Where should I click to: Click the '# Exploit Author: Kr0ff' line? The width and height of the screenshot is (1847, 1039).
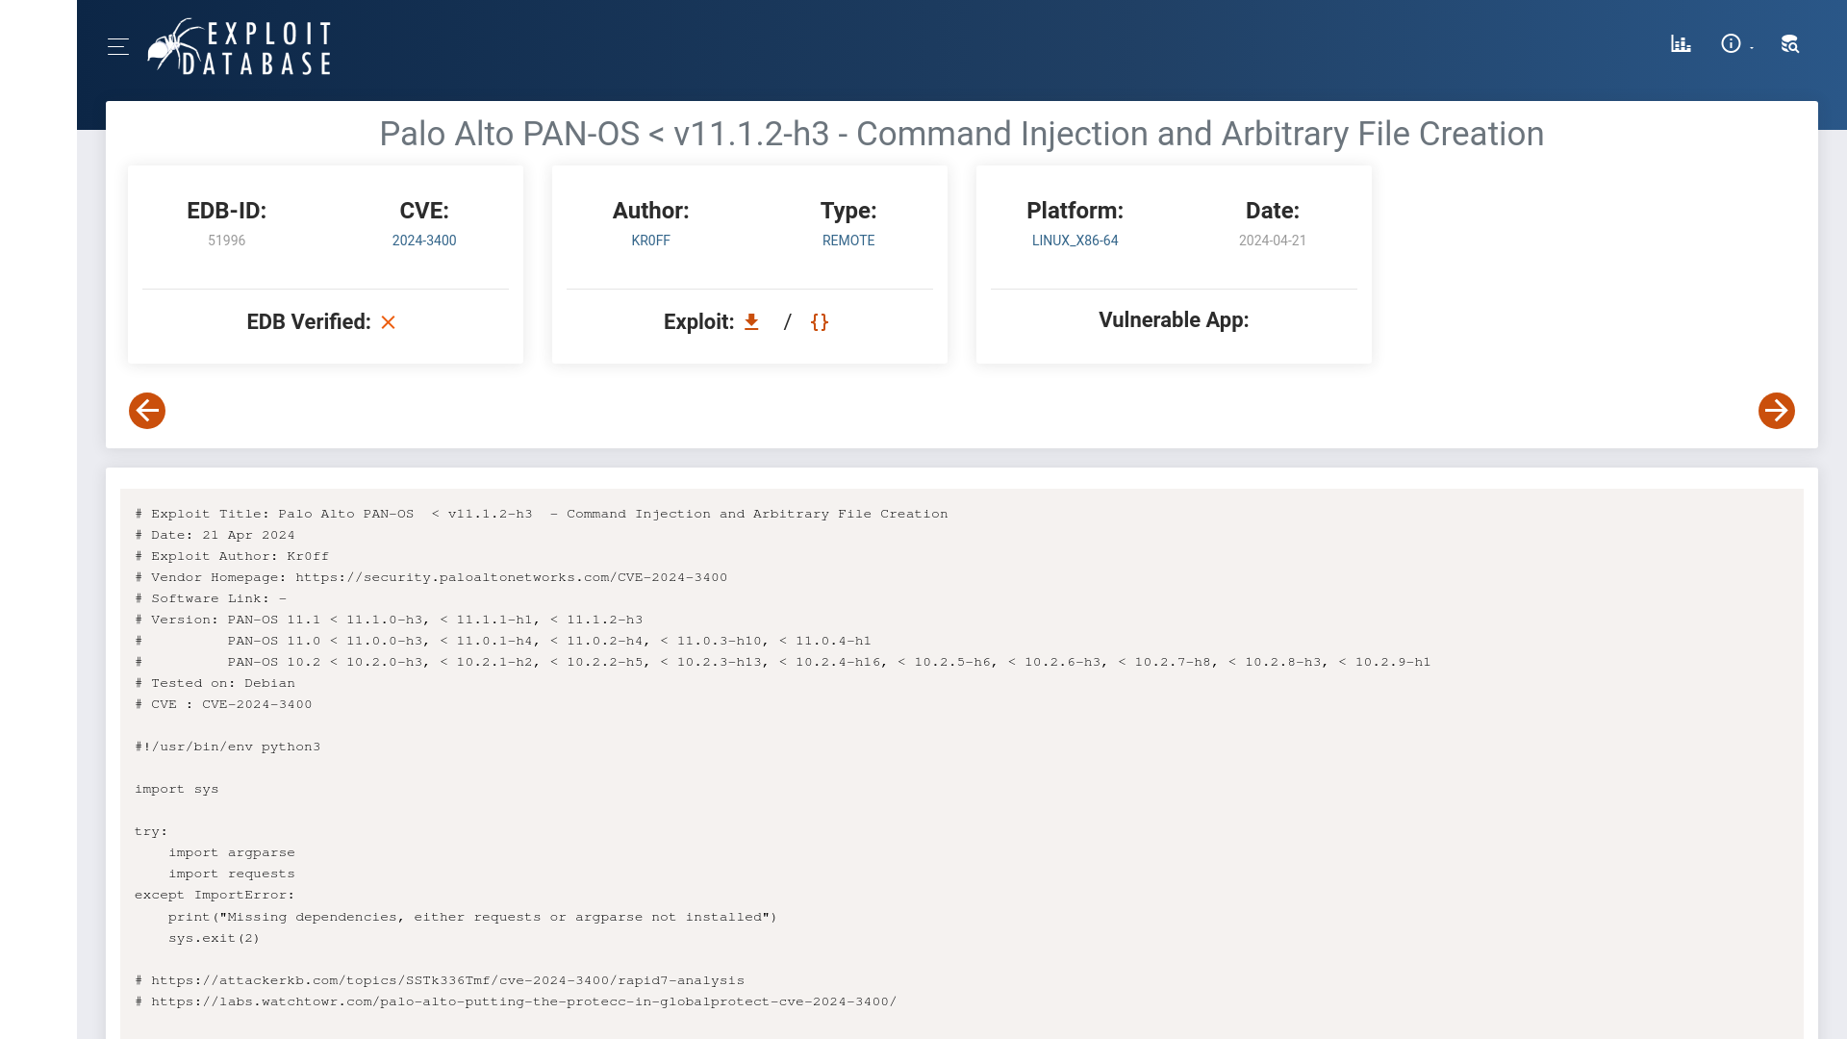(x=232, y=556)
